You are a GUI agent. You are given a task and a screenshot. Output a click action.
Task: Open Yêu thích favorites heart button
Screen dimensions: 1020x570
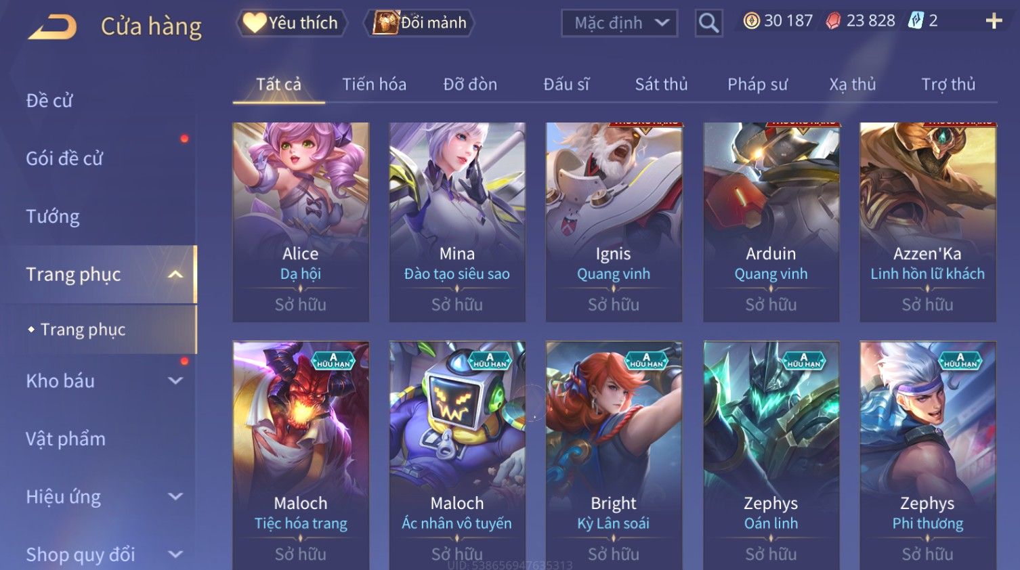[x=291, y=23]
